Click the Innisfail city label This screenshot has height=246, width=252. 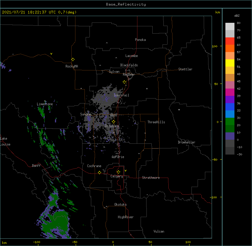121,95
